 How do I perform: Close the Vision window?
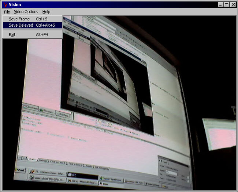pos(233,5)
